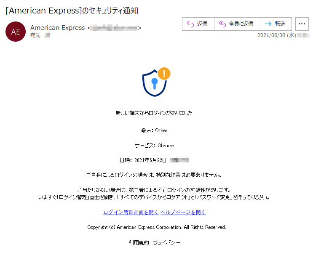The height and width of the screenshot is (255, 313).
Task: Open the three-dot more actions menu
Action: point(302,24)
